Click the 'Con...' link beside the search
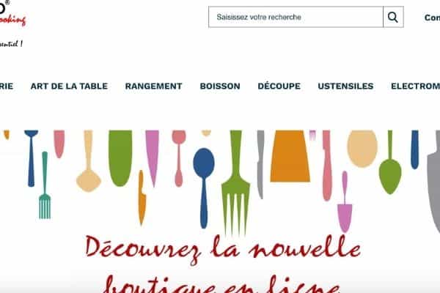 coord(432,18)
